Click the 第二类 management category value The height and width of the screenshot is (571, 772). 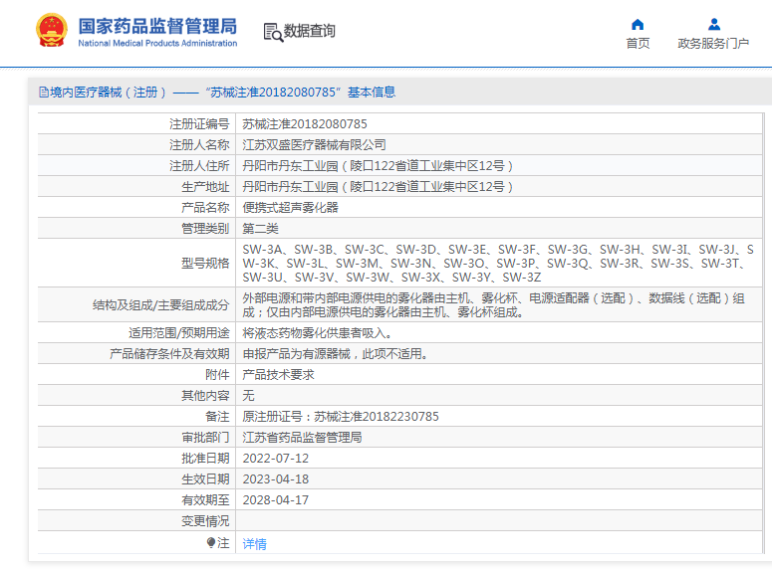[x=259, y=229]
